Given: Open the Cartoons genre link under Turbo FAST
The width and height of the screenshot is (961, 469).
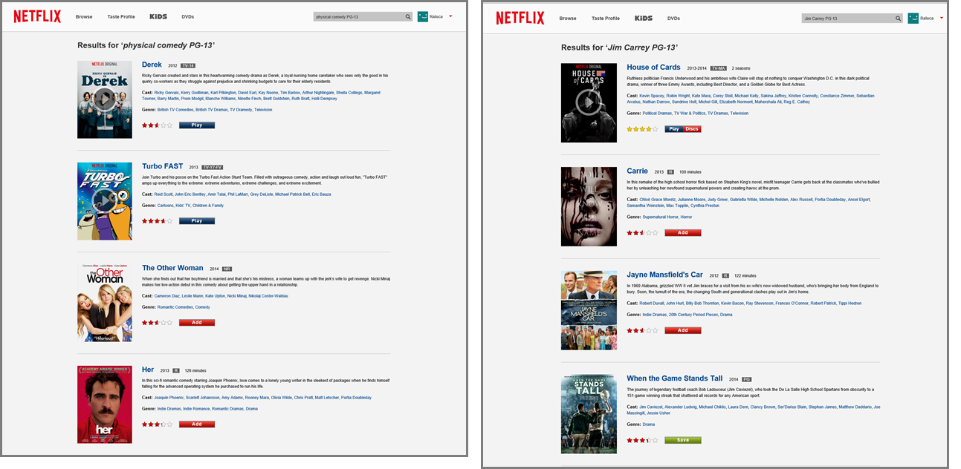Looking at the screenshot, I should click(x=166, y=206).
